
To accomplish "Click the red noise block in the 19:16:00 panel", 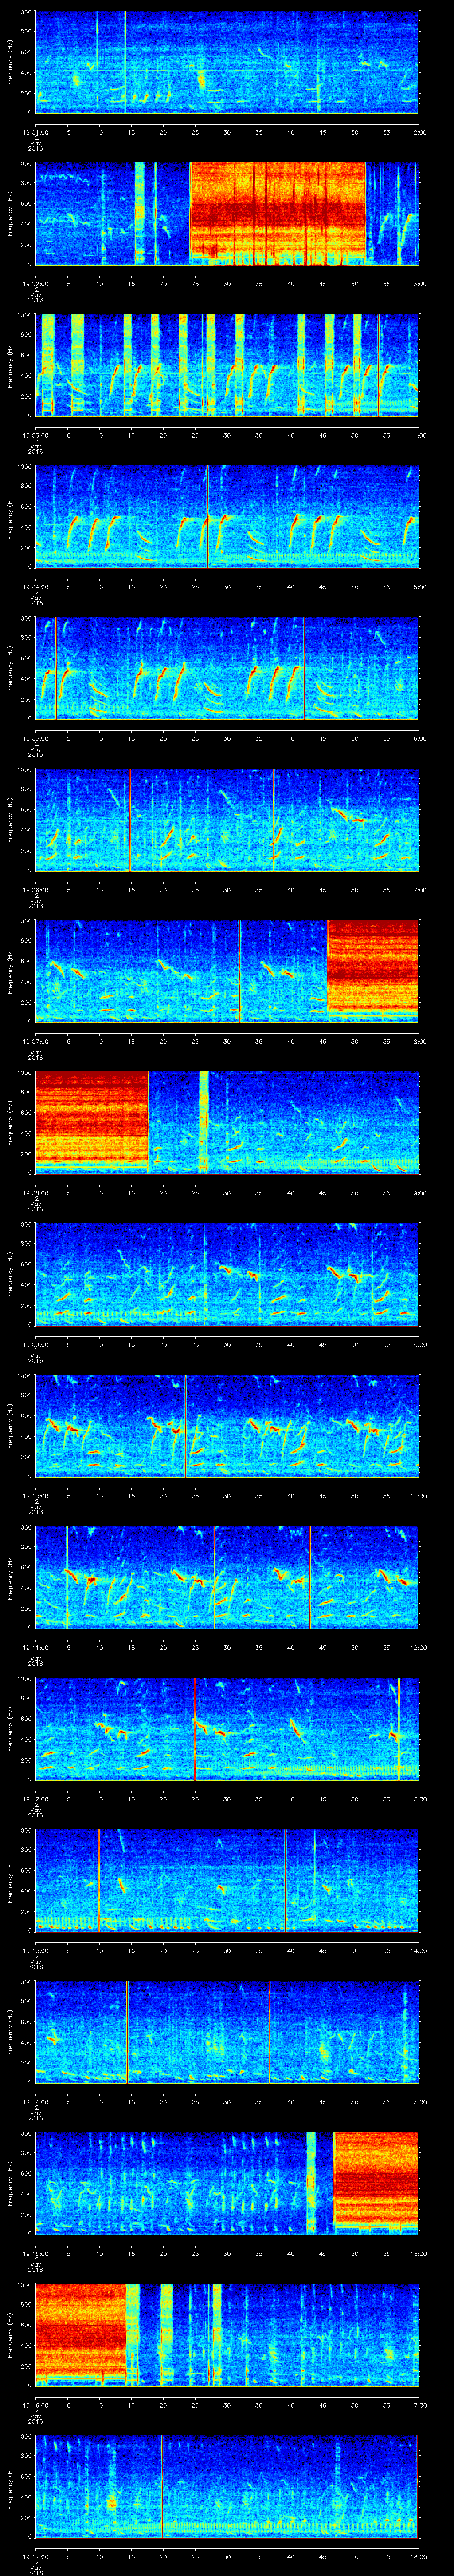I will point(80,2335).
